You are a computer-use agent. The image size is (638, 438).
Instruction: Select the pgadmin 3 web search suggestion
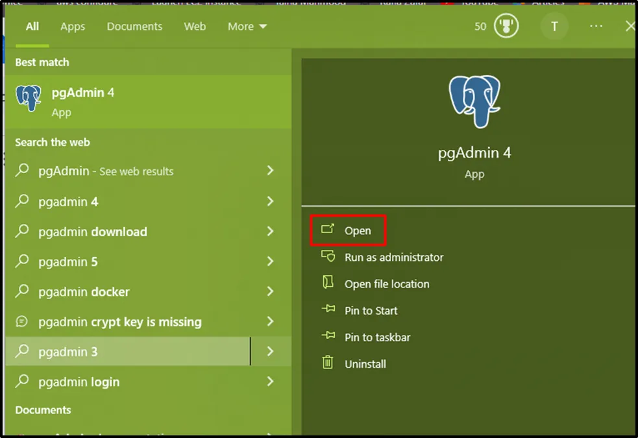pyautogui.click(x=68, y=352)
